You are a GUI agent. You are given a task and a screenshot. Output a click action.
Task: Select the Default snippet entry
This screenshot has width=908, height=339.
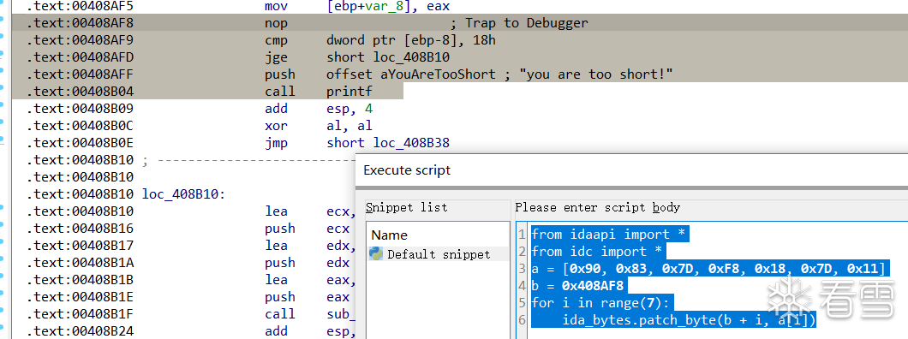point(439,254)
